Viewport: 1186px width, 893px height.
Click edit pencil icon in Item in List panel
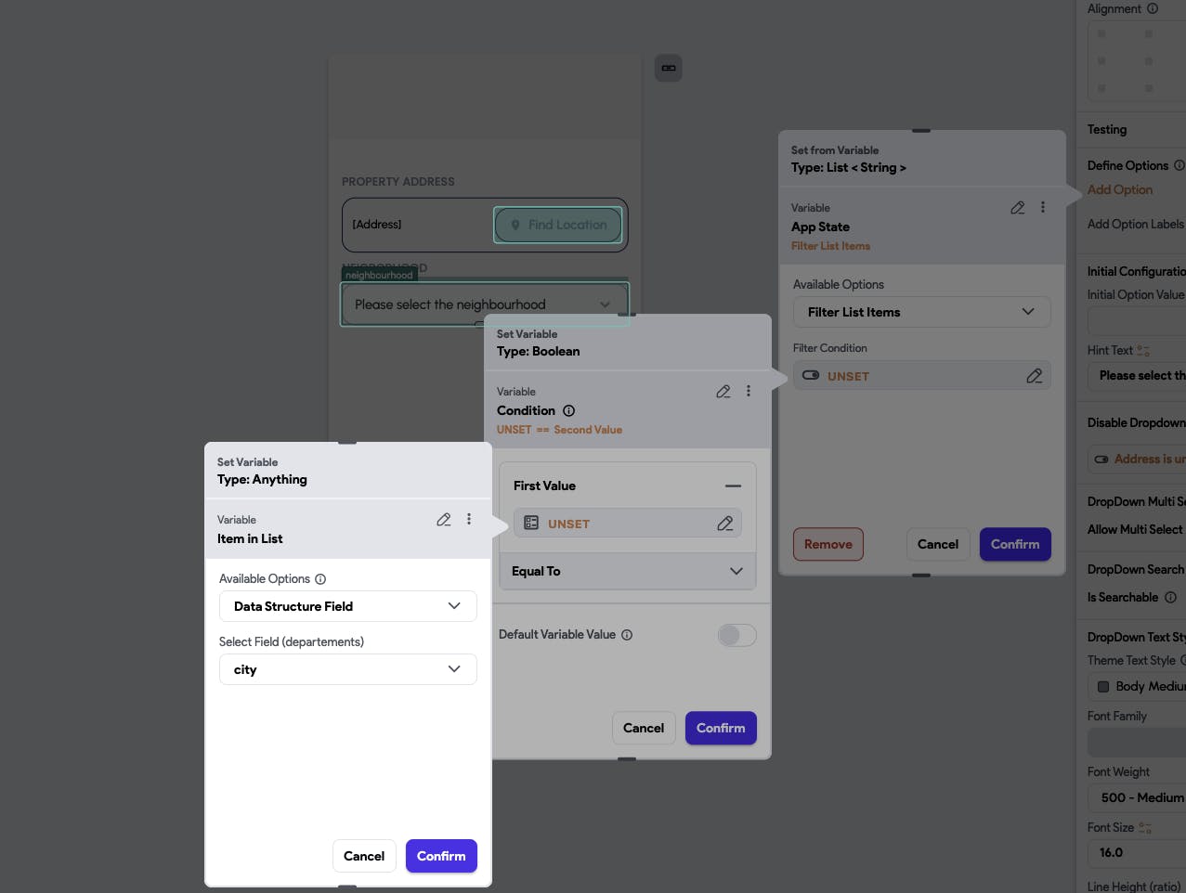444,520
